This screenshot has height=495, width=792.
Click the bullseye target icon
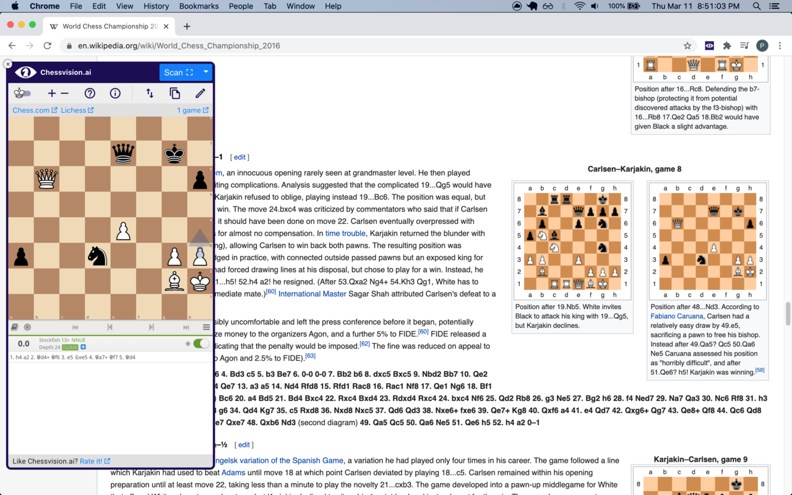coord(26,327)
